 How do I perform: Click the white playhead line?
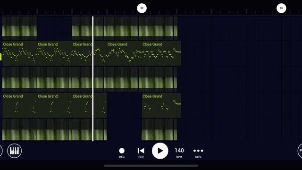pos(93,79)
